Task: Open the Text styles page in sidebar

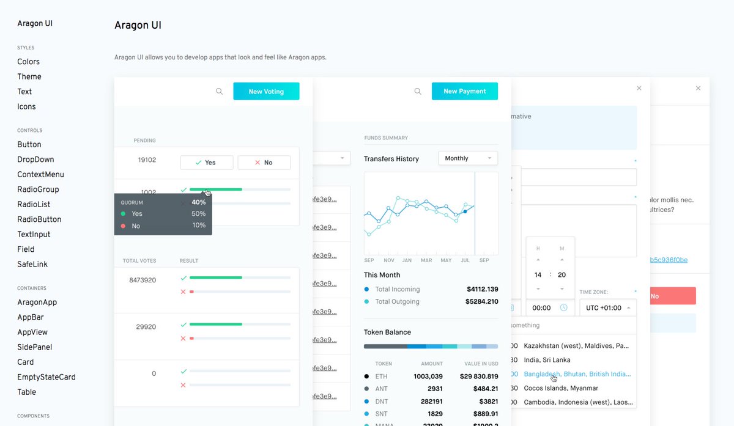Action: click(x=24, y=92)
